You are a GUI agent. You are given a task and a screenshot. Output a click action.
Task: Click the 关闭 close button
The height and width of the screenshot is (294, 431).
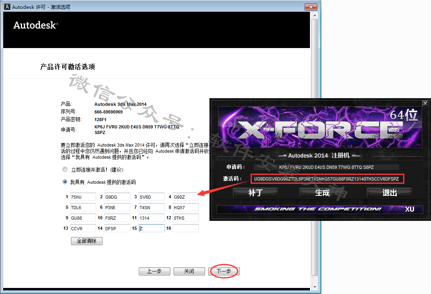click(x=189, y=271)
